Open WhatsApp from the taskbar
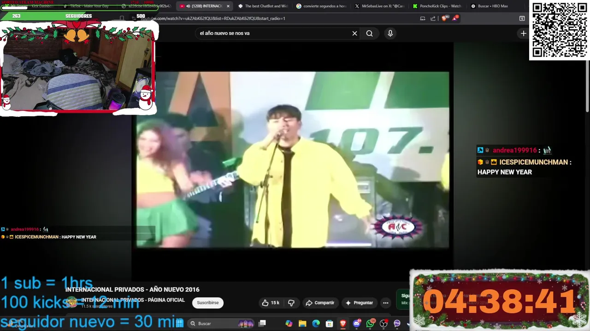The image size is (590, 331). 370,323
